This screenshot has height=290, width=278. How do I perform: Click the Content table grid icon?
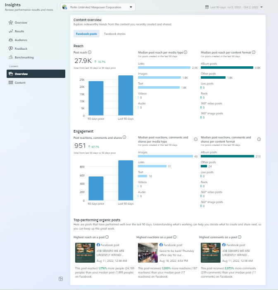(x=11, y=82)
